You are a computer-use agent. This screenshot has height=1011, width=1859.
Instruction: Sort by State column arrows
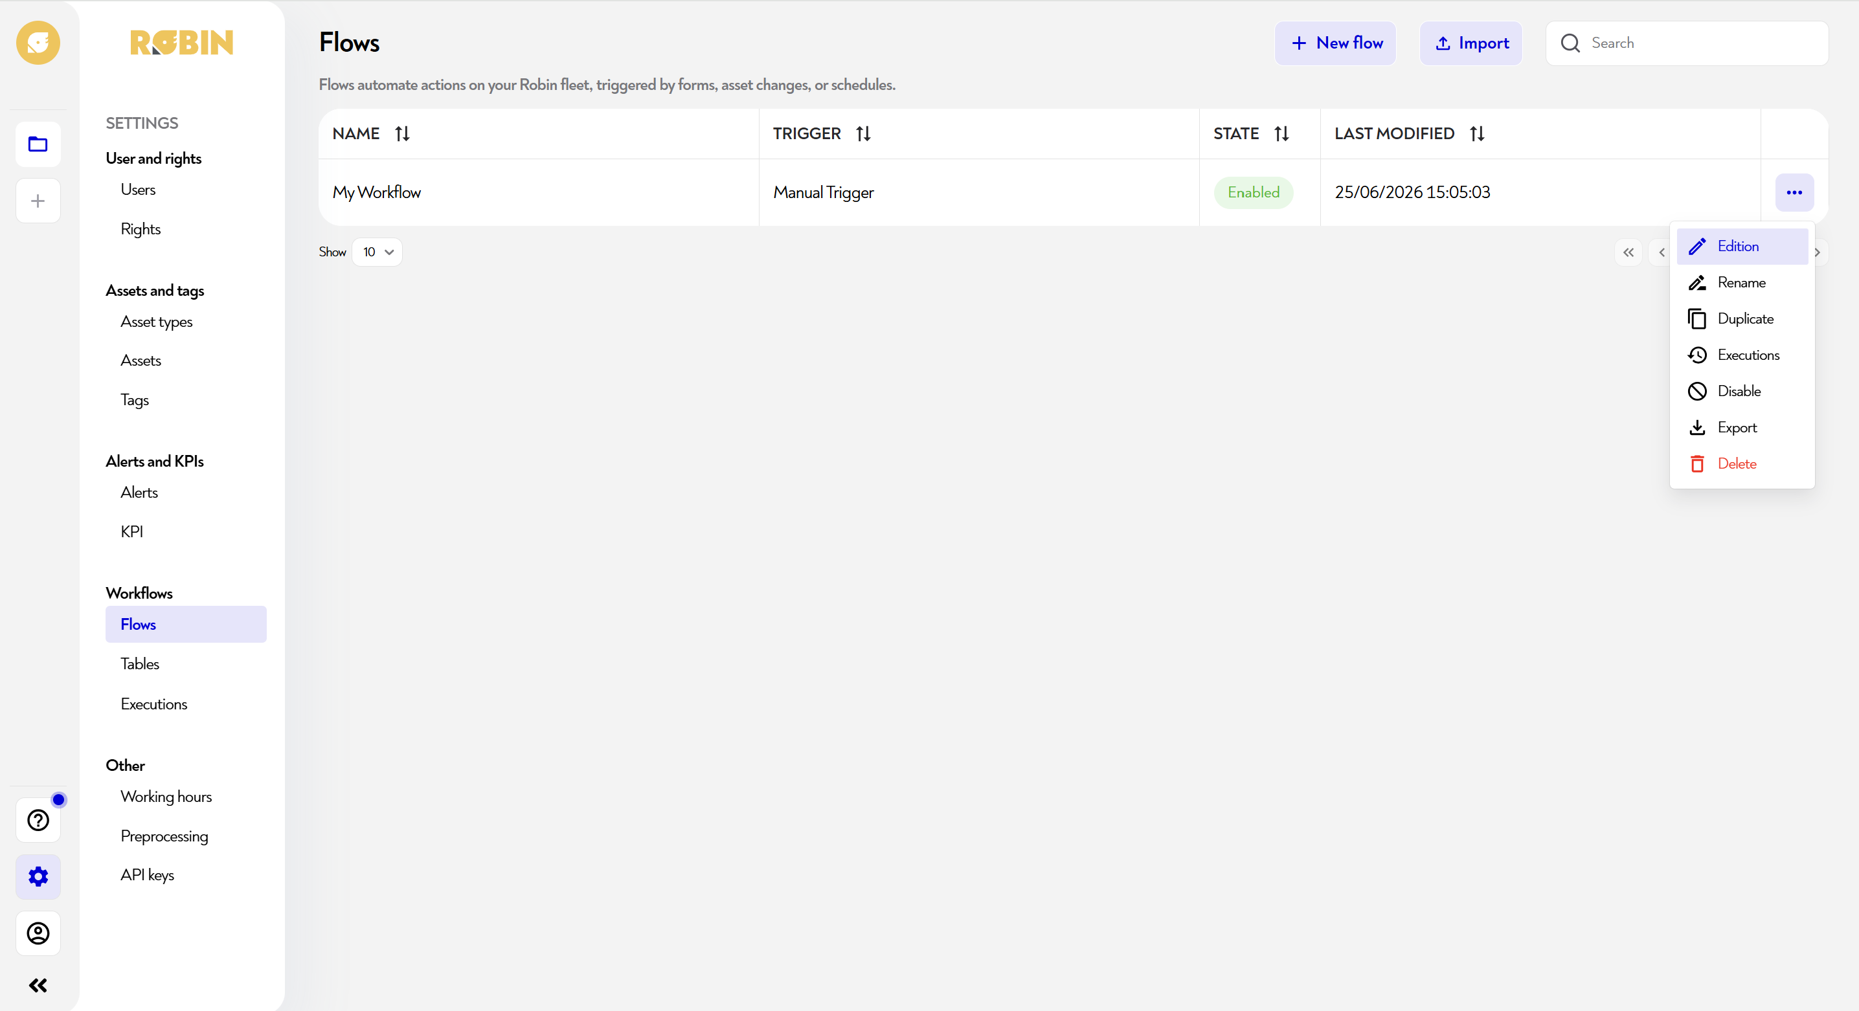(1281, 133)
